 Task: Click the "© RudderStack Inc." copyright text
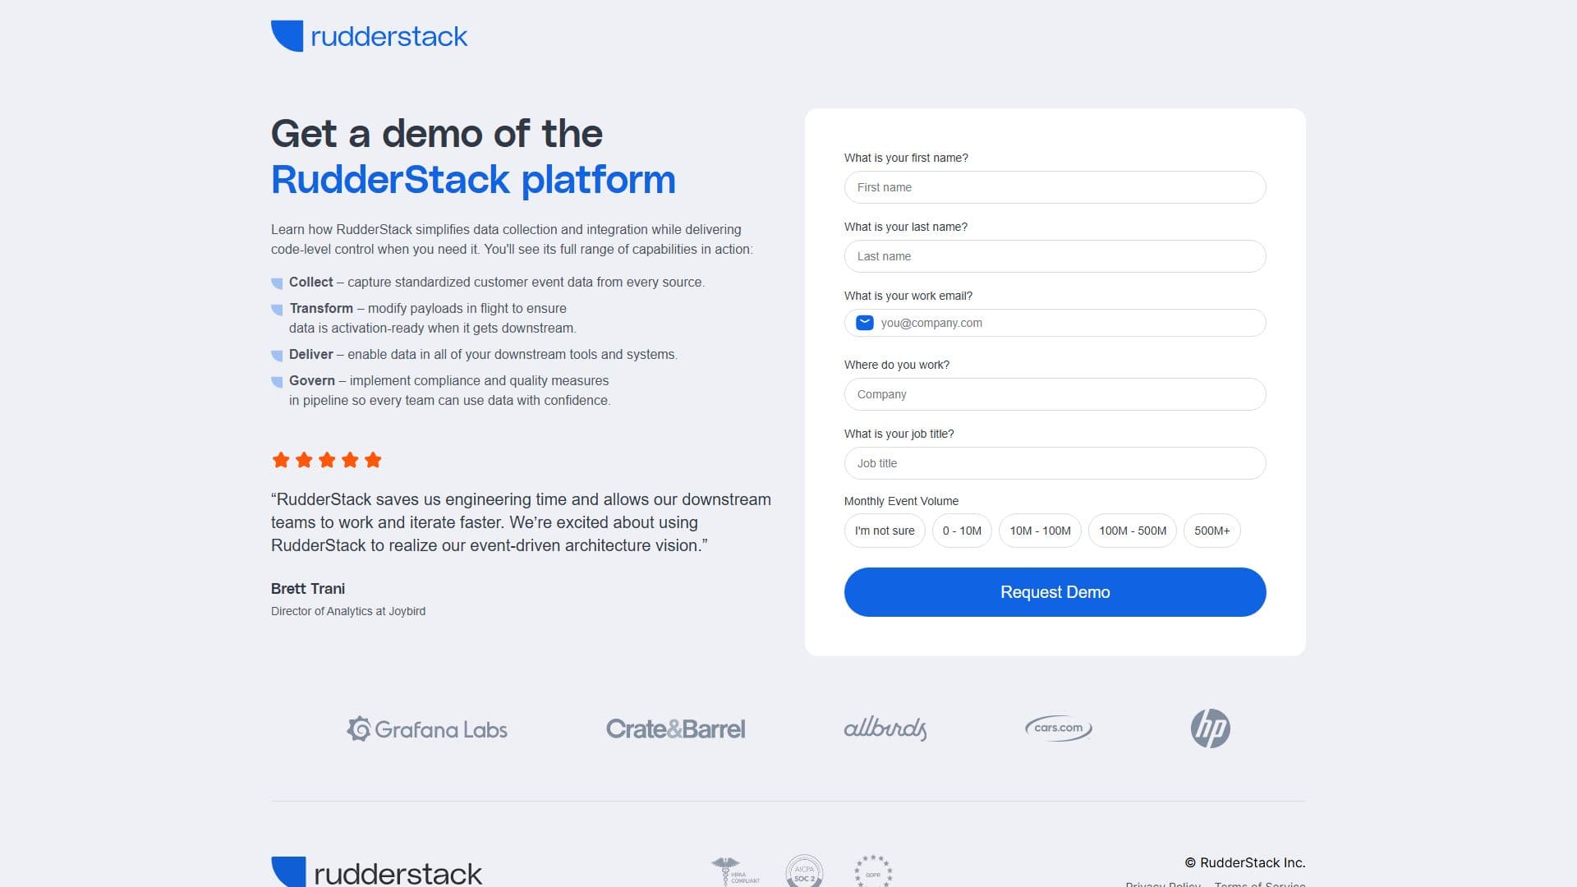[1245, 862]
